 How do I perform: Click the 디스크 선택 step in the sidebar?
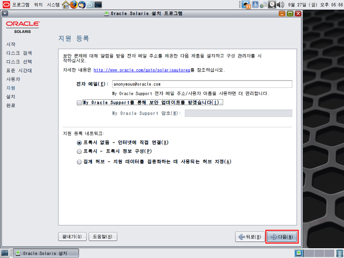(19, 62)
